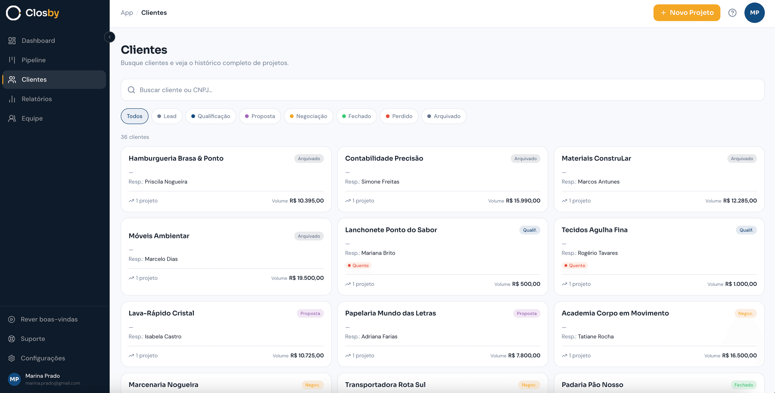Open the Suporte lifebuoy icon

click(x=12, y=339)
